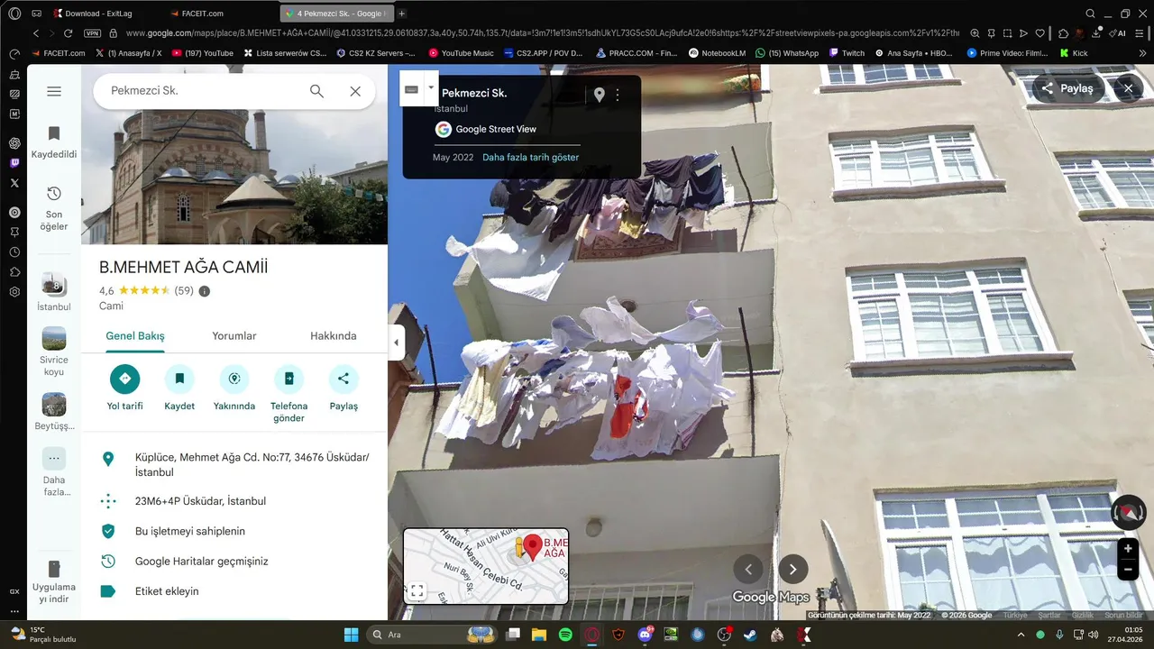Go to next Street View image arrow
The height and width of the screenshot is (649, 1154).
click(x=793, y=569)
